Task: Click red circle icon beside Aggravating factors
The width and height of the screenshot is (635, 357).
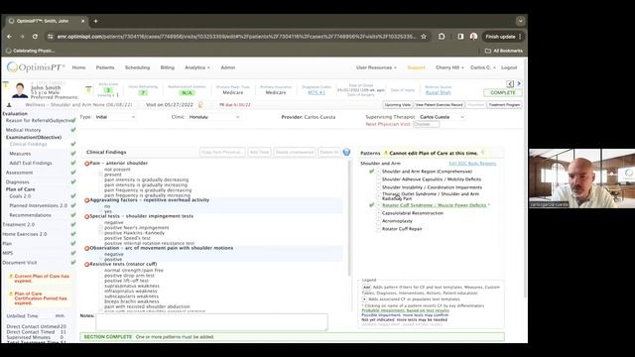Action: tap(86, 200)
